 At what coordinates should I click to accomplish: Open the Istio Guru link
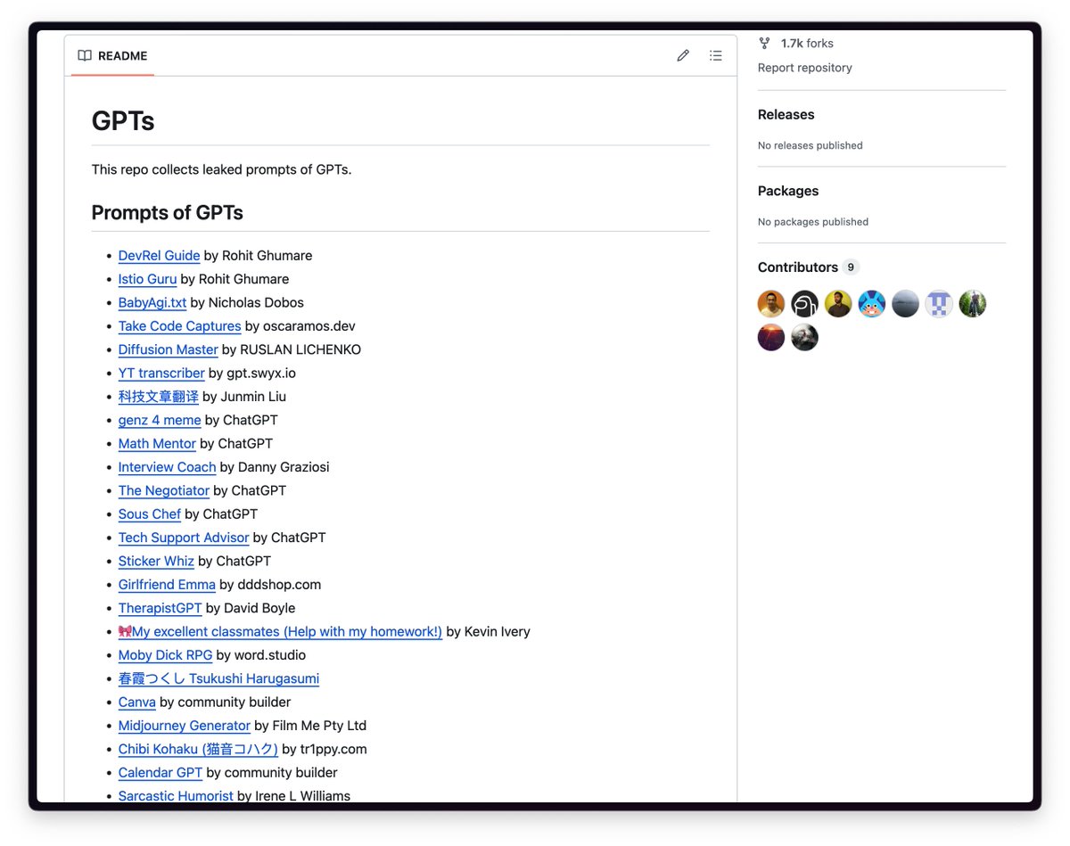(x=147, y=279)
